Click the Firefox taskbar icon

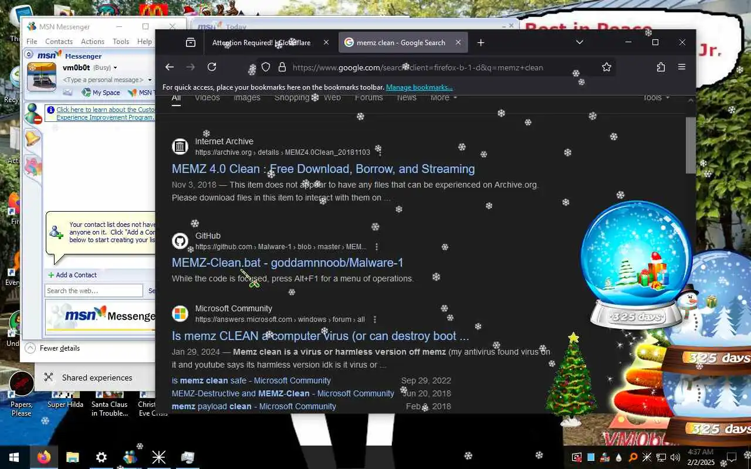(44, 457)
